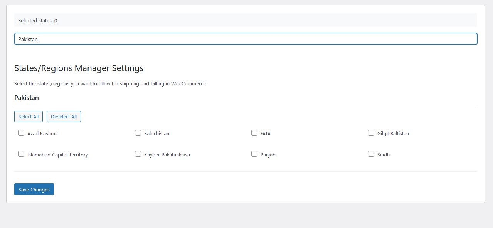Enable the Sindh checkbox
Screen dimensions: 493x228
pyautogui.click(x=371, y=154)
